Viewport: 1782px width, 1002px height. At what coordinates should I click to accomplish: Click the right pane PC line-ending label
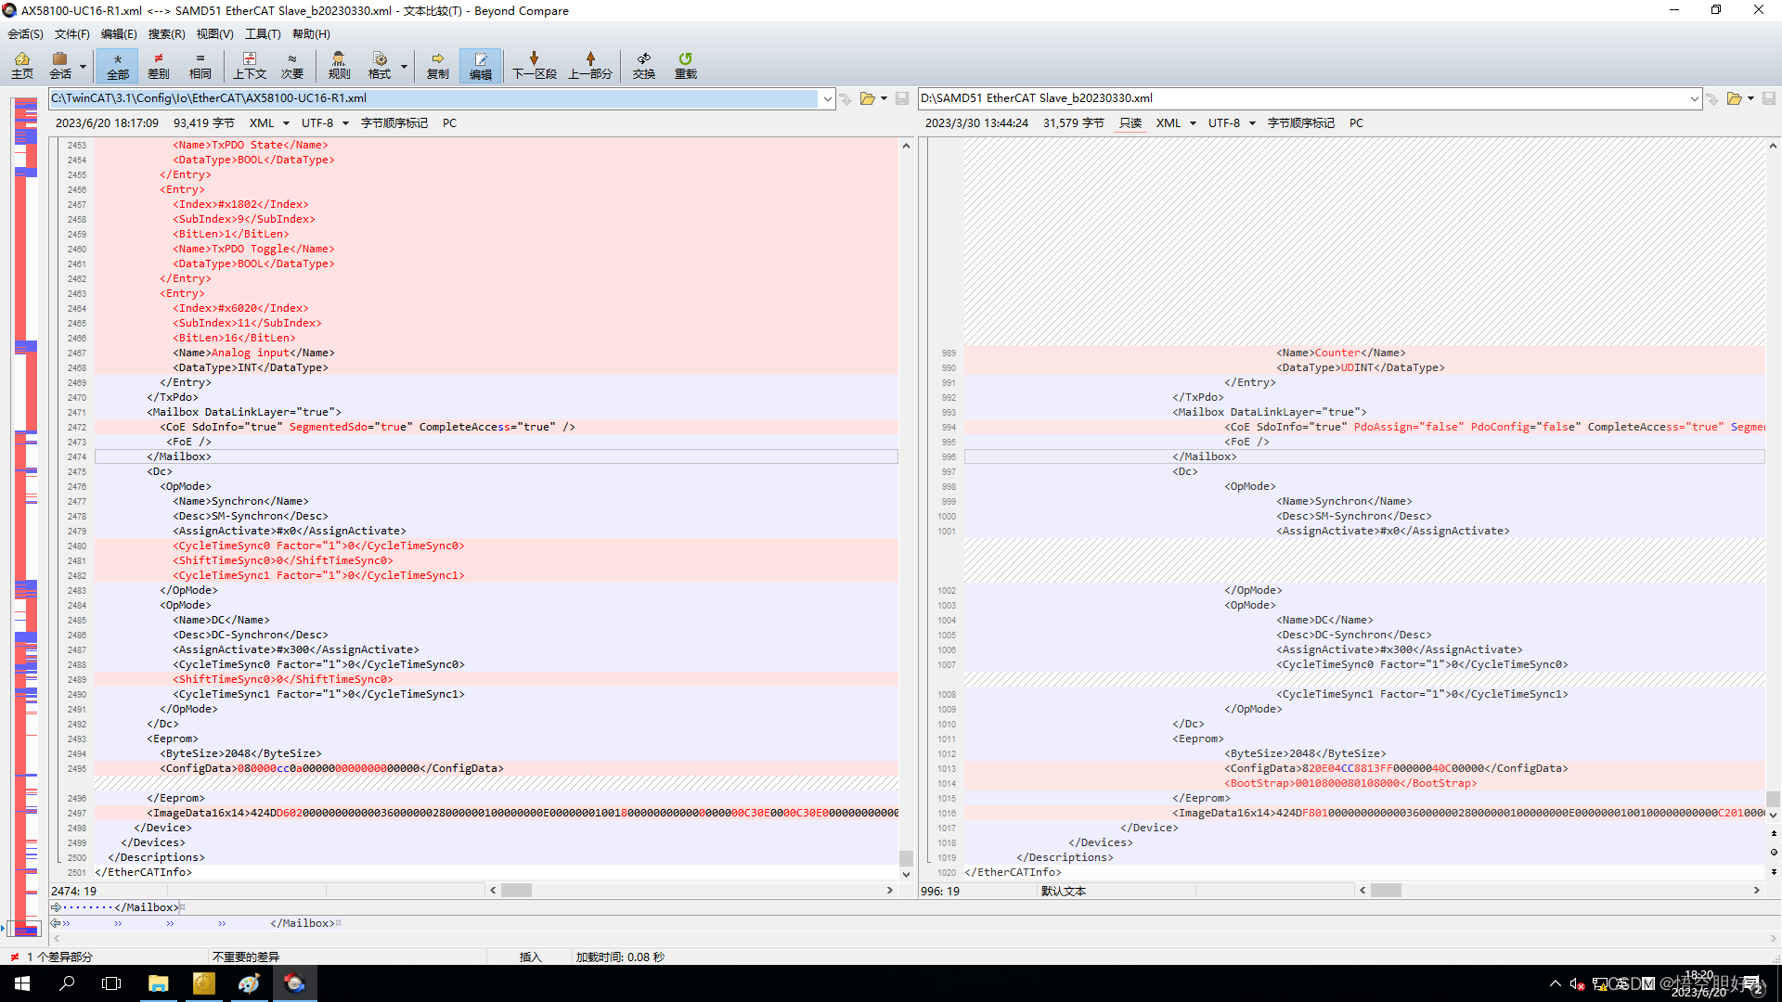coord(1357,123)
